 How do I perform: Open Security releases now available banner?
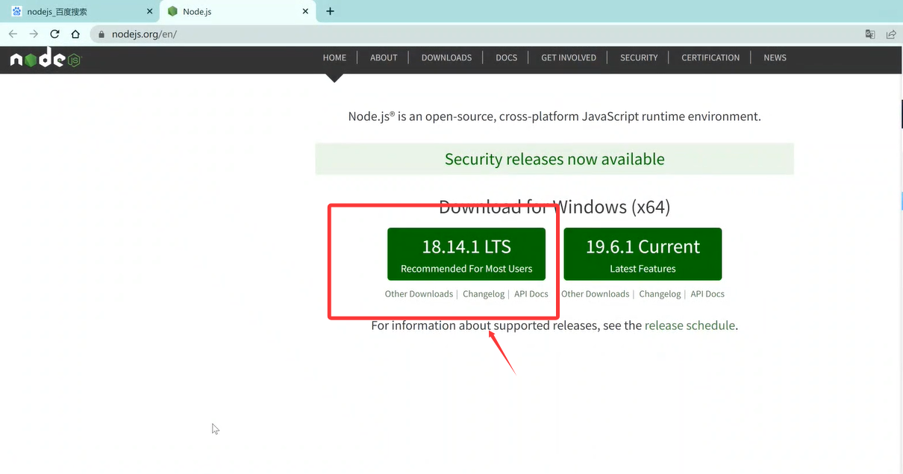pyautogui.click(x=554, y=159)
